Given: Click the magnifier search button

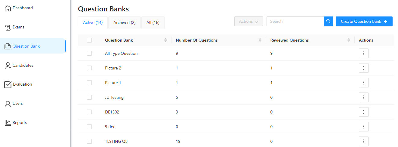Looking at the screenshot, I should click(x=329, y=21).
